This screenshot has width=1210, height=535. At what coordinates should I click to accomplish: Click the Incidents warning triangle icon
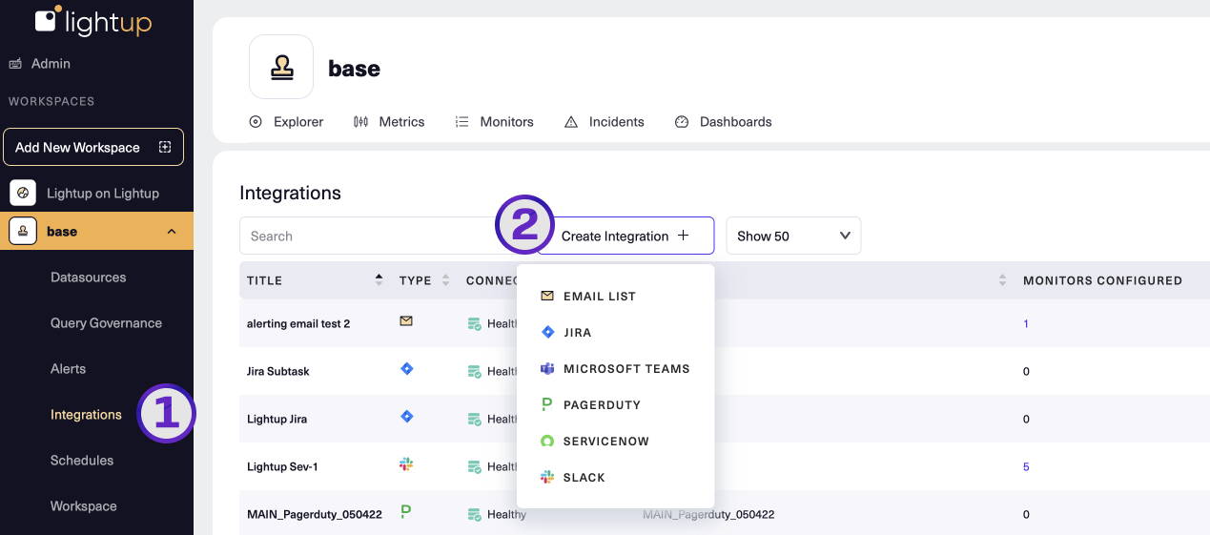571,122
